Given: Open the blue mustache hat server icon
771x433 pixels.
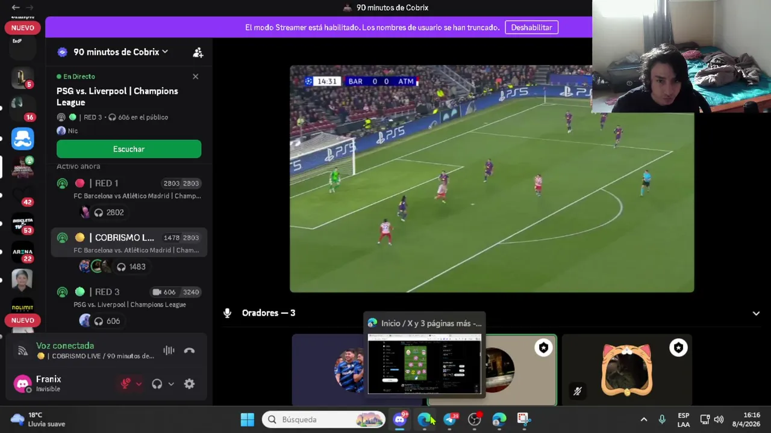Looking at the screenshot, I should 22,139.
